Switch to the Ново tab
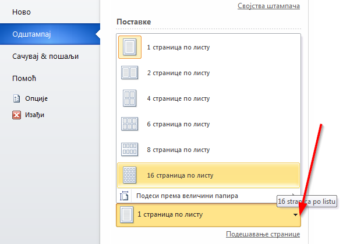Image resolution: width=343 pixels, height=244 pixels. [x=22, y=12]
